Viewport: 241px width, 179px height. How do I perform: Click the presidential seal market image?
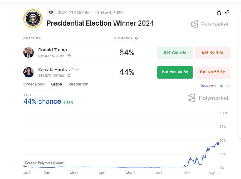click(x=33, y=18)
